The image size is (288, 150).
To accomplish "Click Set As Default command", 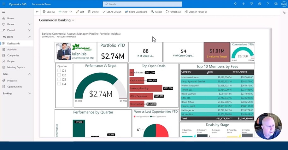I will point(112,12).
